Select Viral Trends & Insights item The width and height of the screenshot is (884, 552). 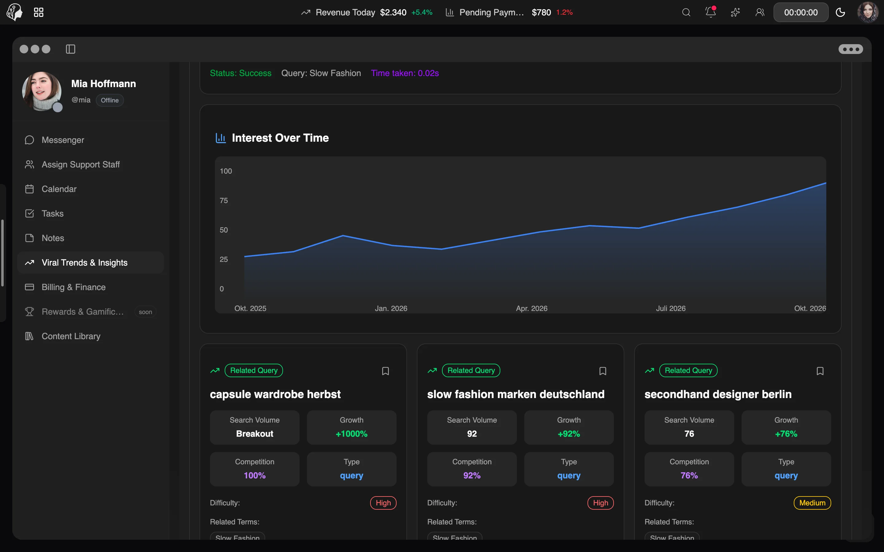91,263
